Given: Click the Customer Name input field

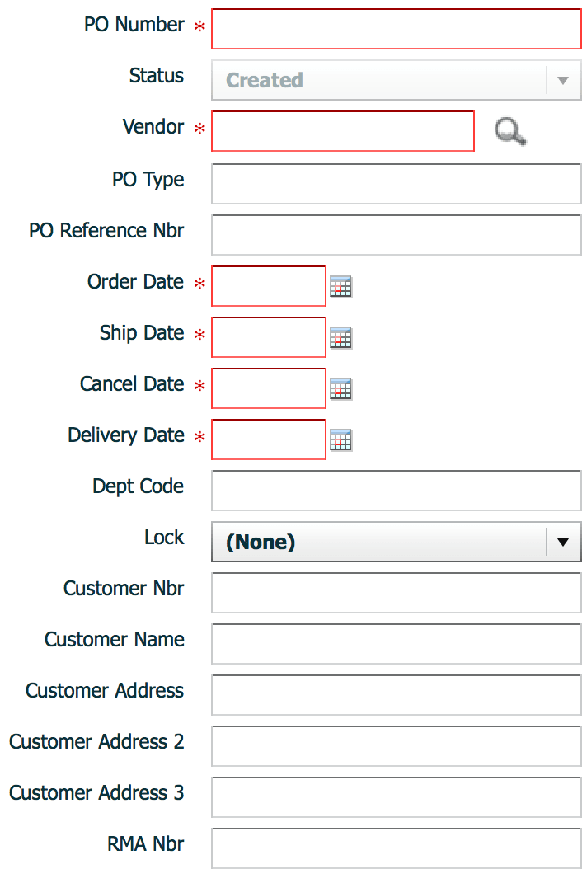Looking at the screenshot, I should pyautogui.click(x=396, y=644).
